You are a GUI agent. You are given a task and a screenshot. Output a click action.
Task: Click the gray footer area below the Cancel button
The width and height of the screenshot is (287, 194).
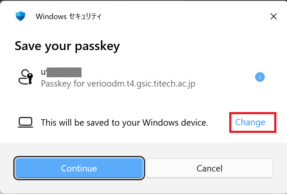coord(210,186)
